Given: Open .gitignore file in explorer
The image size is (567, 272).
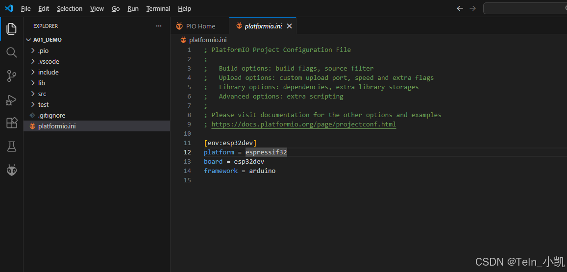Looking at the screenshot, I should click(97, 115).
